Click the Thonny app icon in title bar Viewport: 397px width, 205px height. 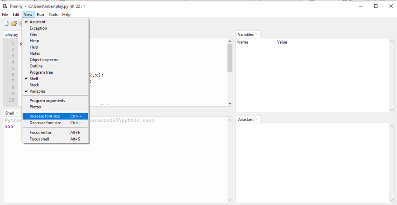tap(5, 6)
